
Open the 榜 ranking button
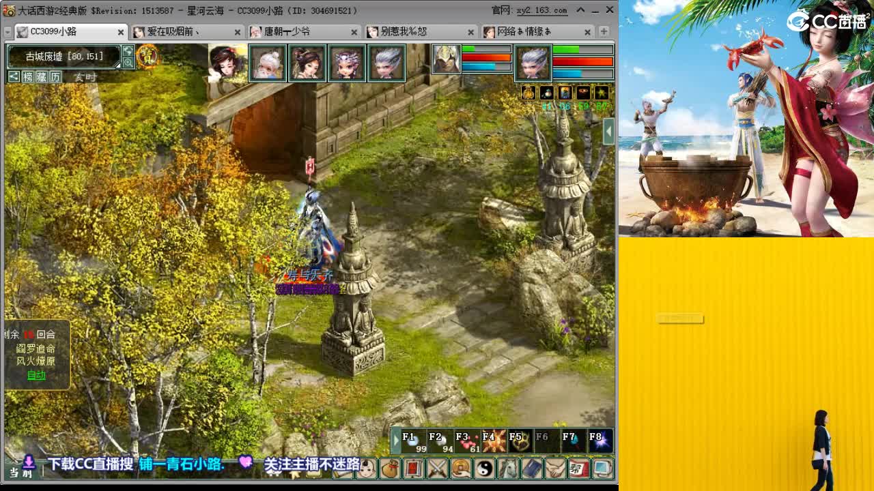28,77
